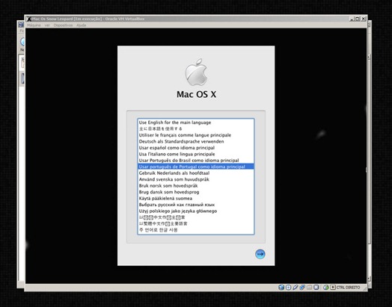Select 'Use English for the main language'
Viewport: 392px width, 307px height.
[196, 123]
